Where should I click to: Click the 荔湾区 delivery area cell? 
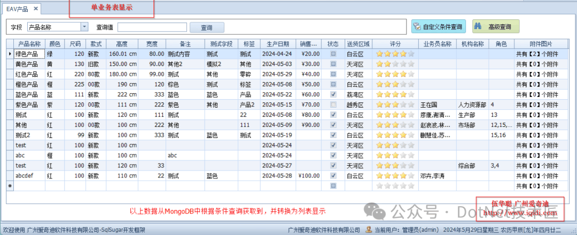358,95
